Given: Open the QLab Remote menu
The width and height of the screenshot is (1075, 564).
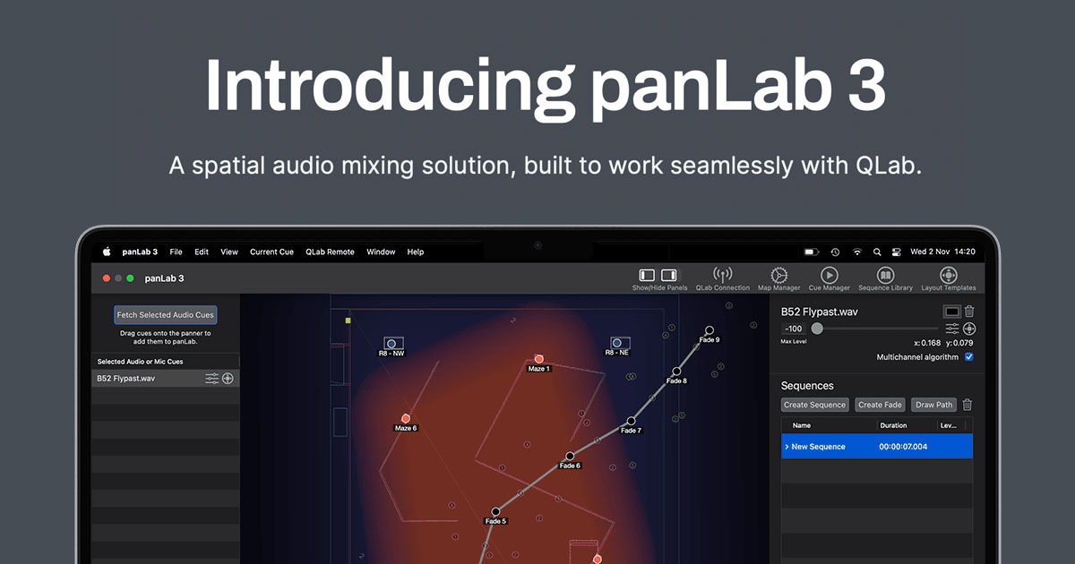Looking at the screenshot, I should point(330,252).
